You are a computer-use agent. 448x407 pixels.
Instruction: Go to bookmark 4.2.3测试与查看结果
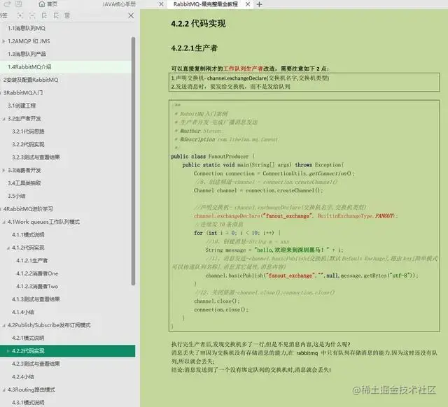point(36,364)
